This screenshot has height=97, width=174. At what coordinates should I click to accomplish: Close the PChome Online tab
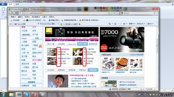click(x=58, y=24)
